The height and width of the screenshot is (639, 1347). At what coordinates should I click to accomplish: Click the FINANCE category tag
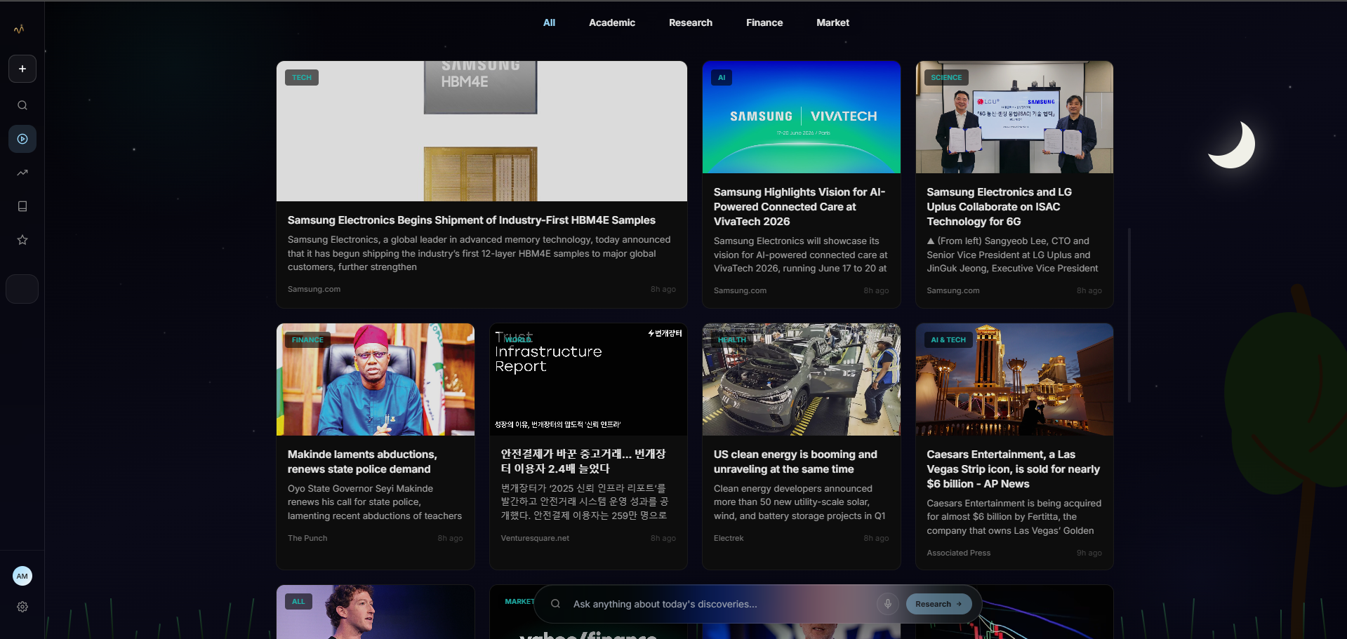(307, 339)
